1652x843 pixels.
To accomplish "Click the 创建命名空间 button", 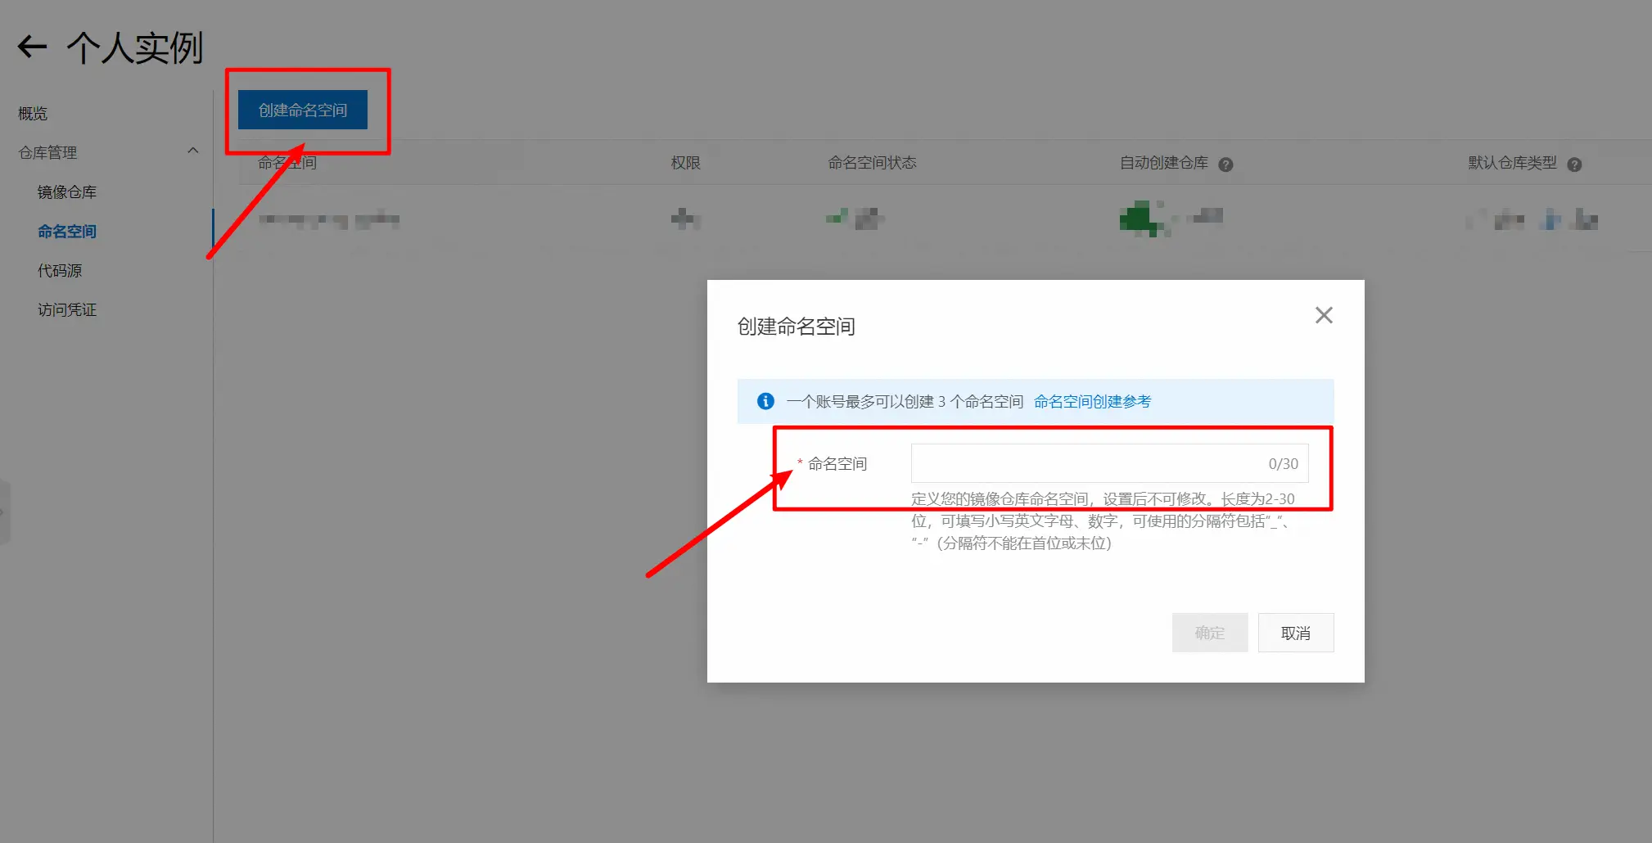I will coord(302,109).
